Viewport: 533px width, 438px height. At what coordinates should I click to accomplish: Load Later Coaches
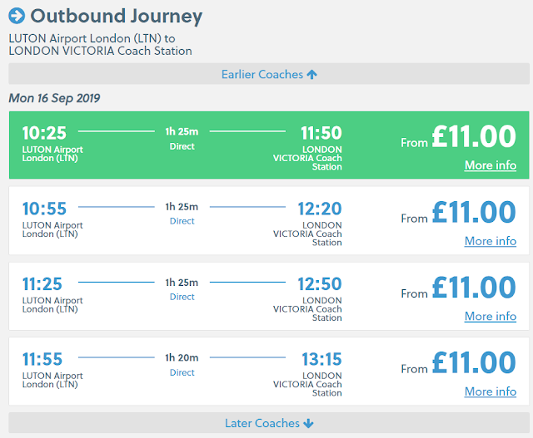(262, 423)
